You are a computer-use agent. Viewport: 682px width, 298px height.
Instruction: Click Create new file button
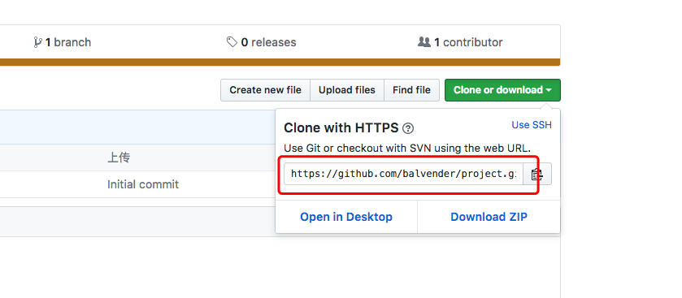(265, 90)
